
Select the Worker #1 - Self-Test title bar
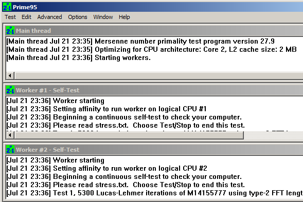[x=154, y=90]
